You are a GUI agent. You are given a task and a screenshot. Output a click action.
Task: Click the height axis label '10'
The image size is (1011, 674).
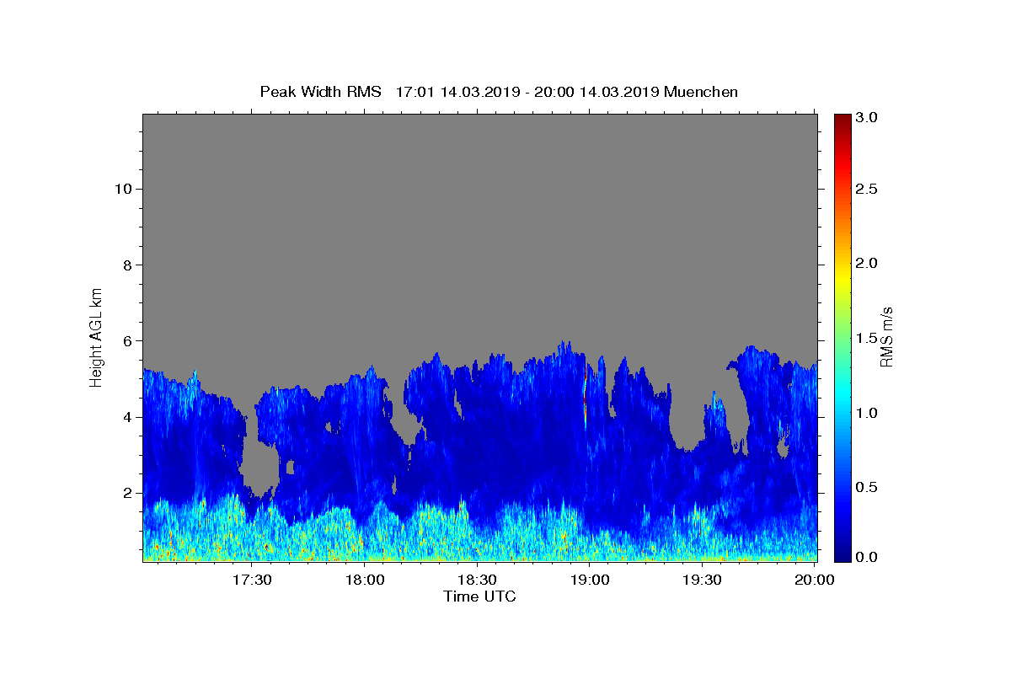[x=123, y=189]
